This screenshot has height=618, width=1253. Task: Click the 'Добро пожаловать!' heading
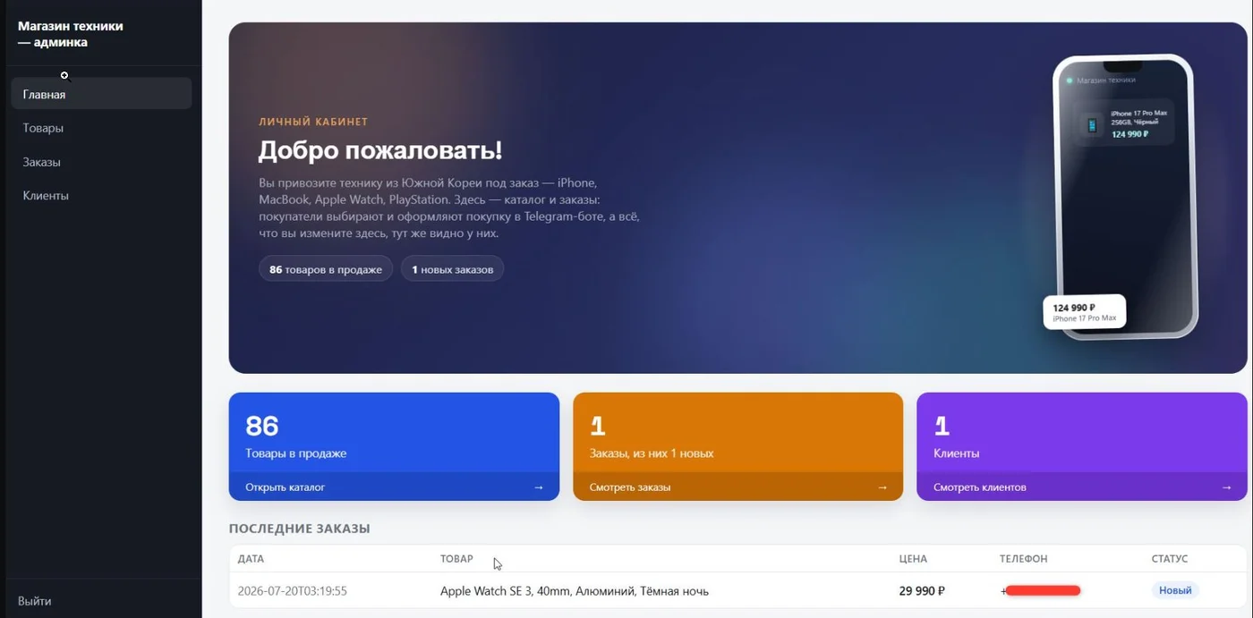(380, 150)
